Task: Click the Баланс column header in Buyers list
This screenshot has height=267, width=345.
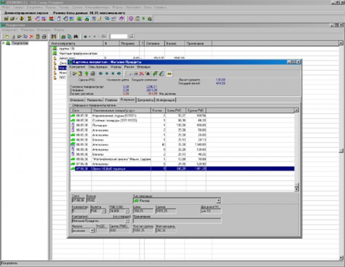Action: click(x=174, y=44)
